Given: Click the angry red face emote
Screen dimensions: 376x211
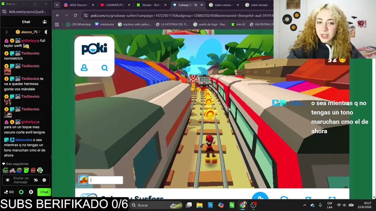Looking at the screenshot, I should pyautogui.click(x=33, y=170).
